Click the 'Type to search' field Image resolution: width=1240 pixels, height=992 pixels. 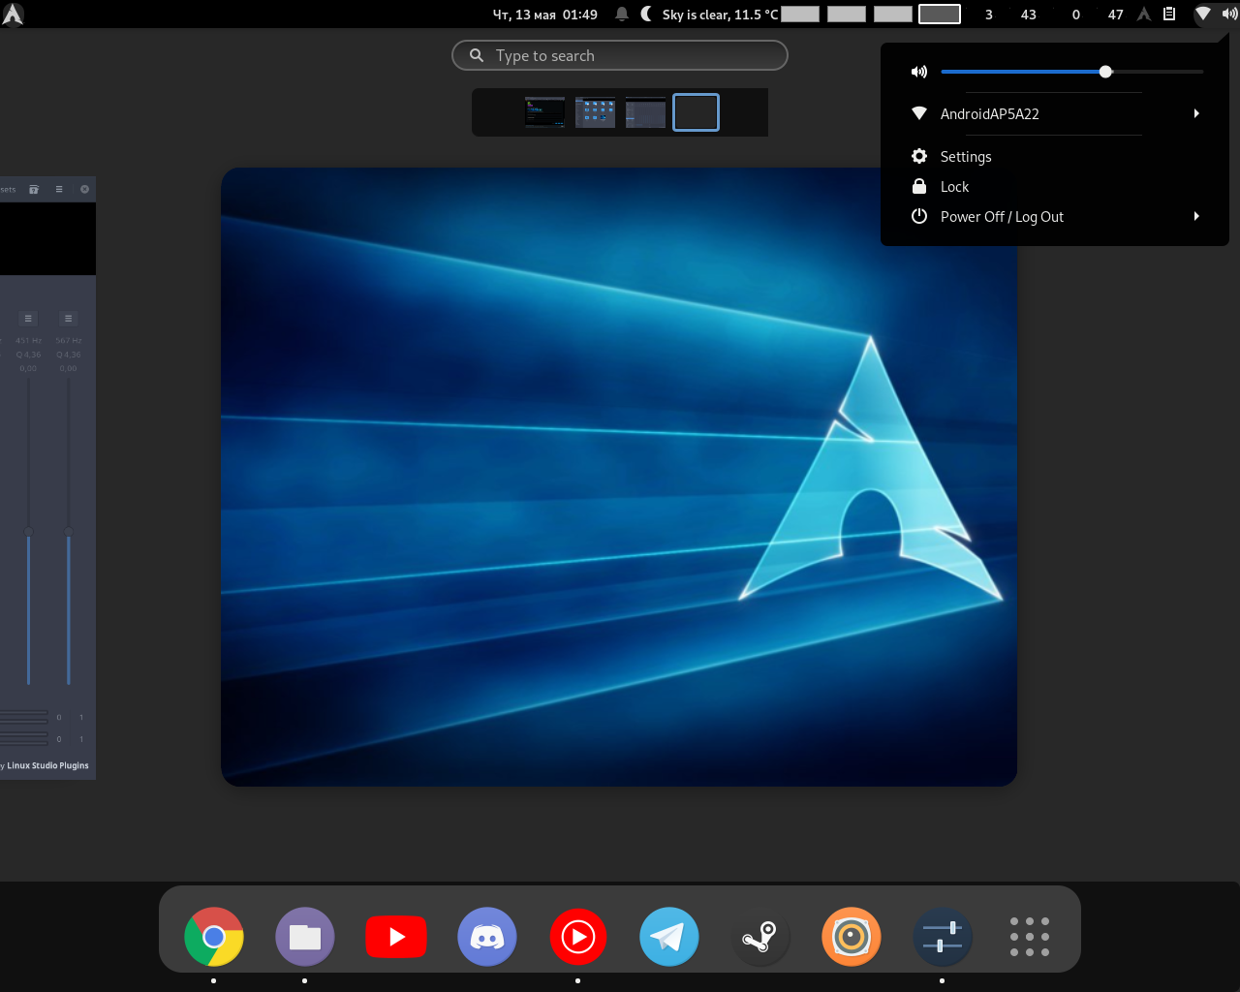[x=620, y=55]
